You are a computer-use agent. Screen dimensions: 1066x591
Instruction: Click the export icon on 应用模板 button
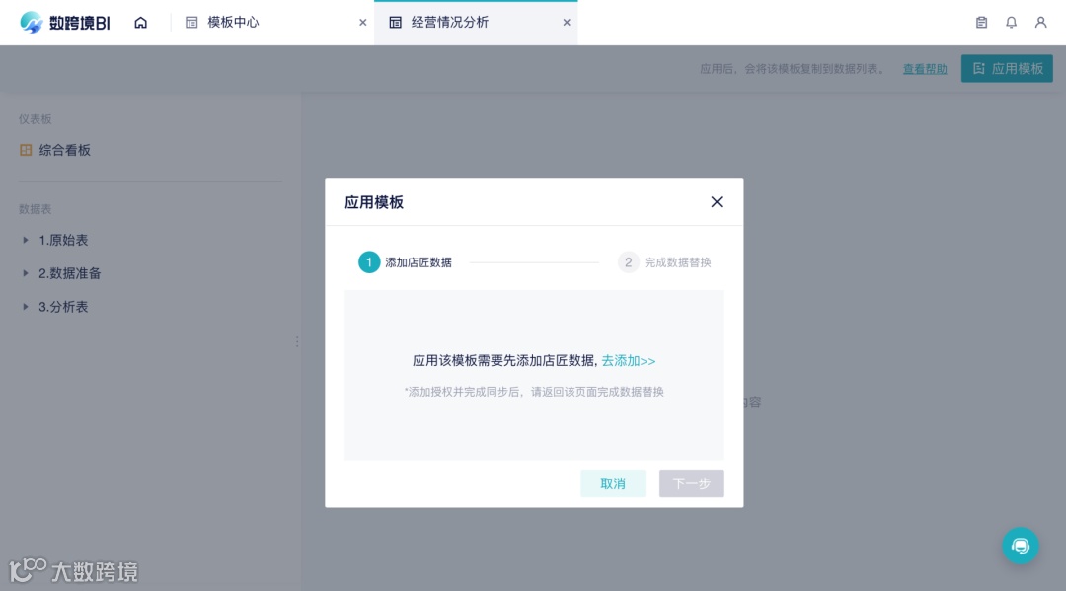tap(978, 68)
